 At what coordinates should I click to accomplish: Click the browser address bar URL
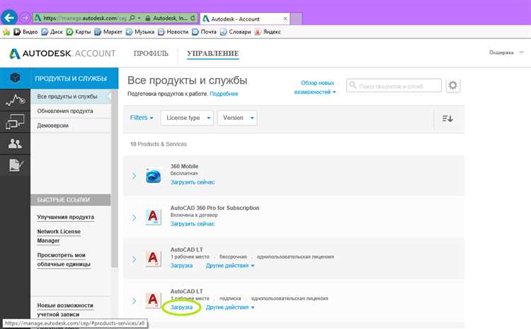coord(85,18)
